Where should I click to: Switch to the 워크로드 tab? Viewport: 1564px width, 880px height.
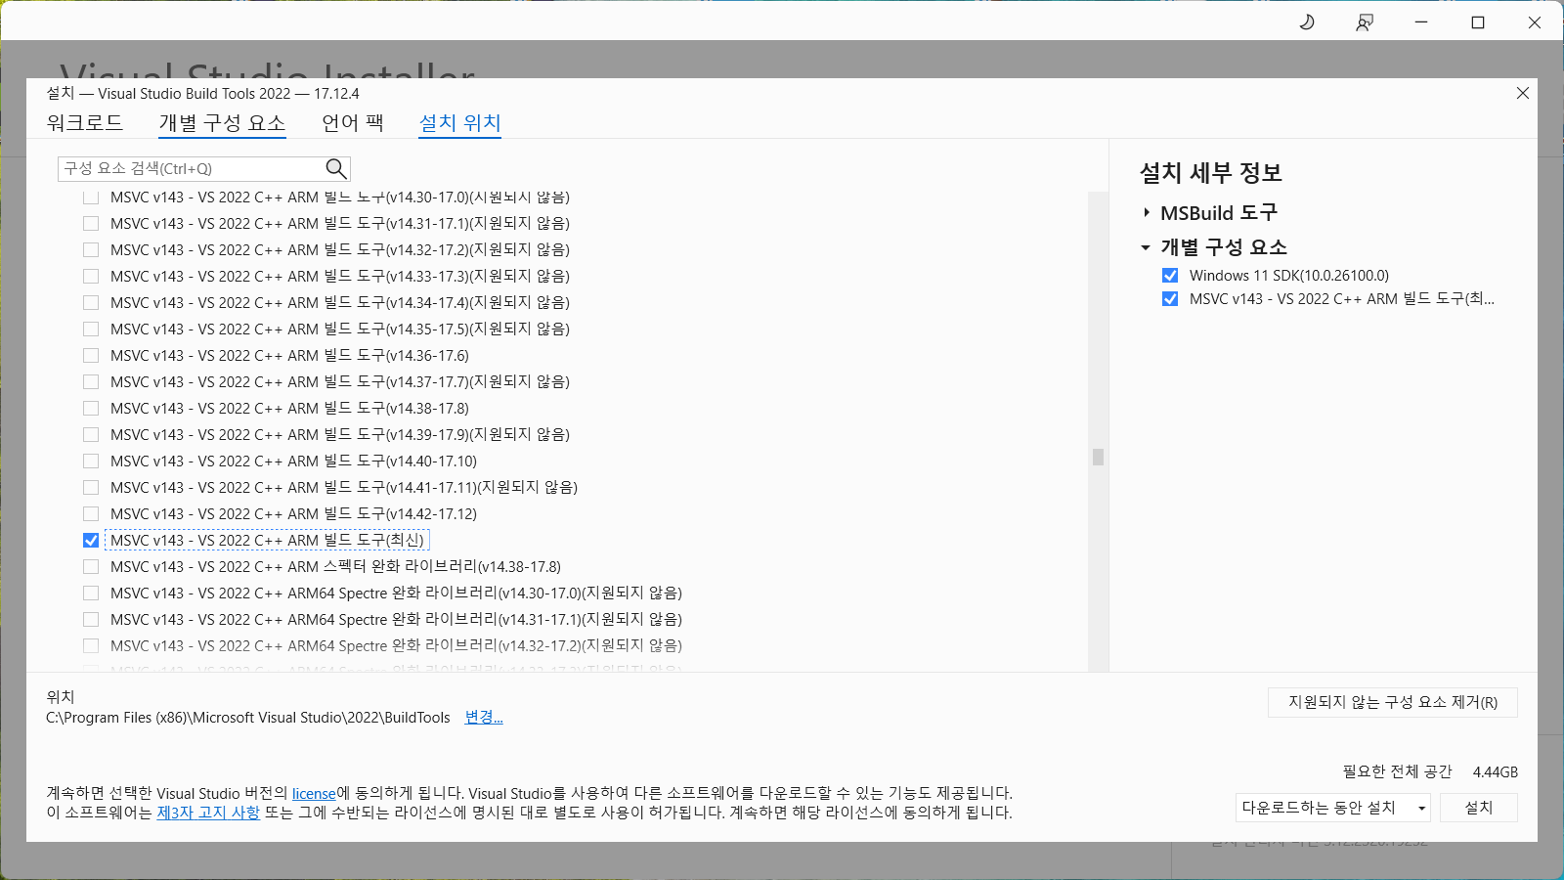[x=85, y=123]
